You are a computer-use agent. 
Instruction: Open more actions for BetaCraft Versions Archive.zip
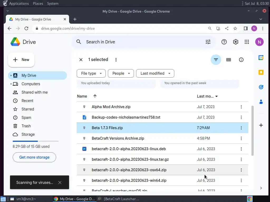tap(241, 138)
